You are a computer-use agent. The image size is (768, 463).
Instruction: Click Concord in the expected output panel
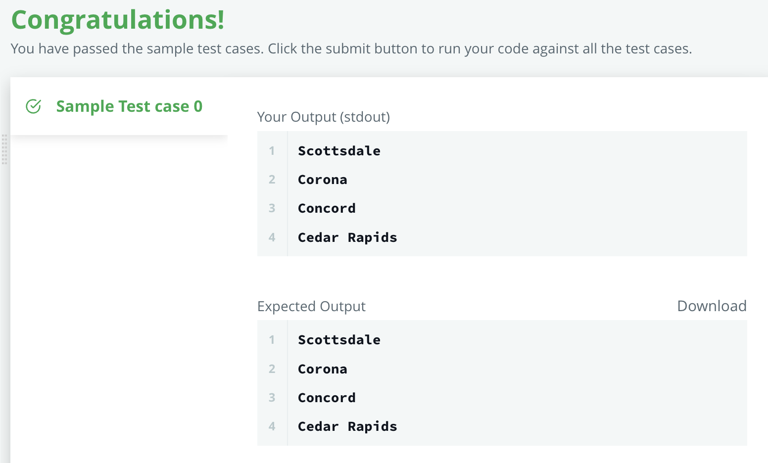point(327,398)
